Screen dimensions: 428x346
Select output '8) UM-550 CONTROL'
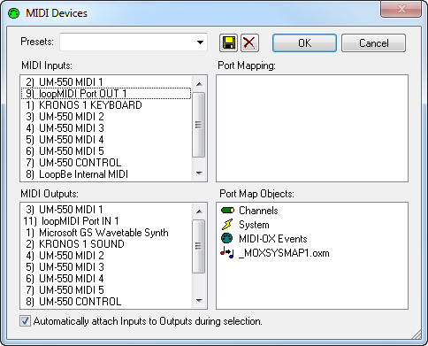[x=106, y=302]
